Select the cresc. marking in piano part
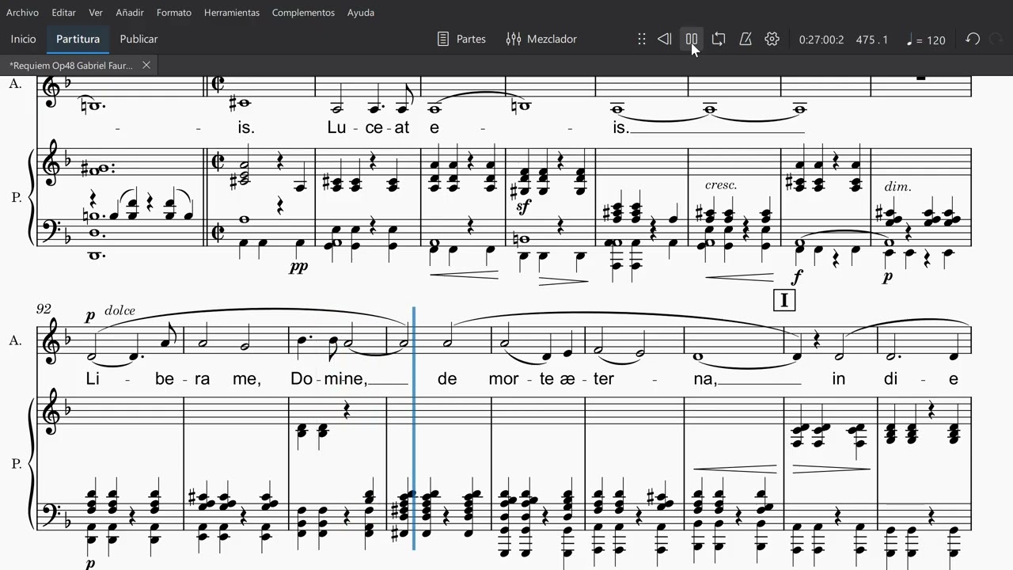Image resolution: width=1013 pixels, height=570 pixels. click(721, 185)
